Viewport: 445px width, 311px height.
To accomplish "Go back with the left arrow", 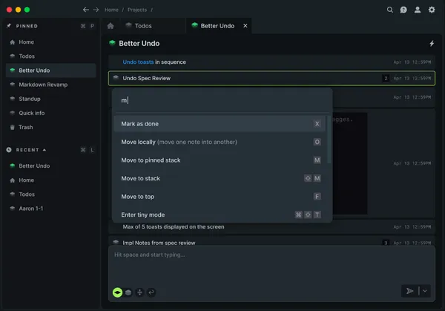I will coord(86,10).
